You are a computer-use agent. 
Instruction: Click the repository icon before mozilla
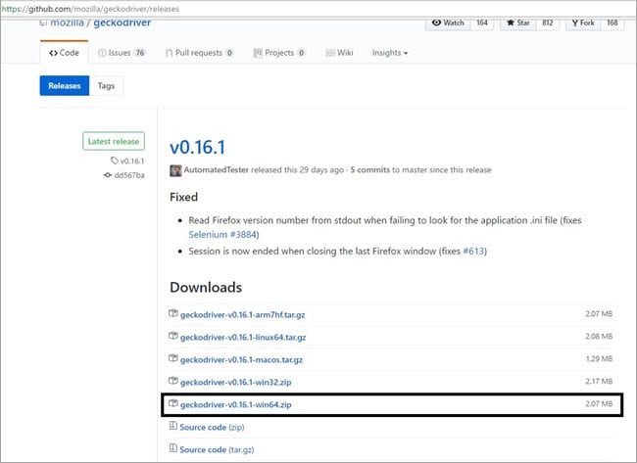click(43, 23)
